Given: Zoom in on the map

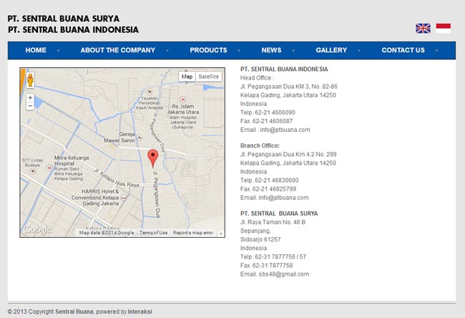Looking at the screenshot, I should [30, 97].
